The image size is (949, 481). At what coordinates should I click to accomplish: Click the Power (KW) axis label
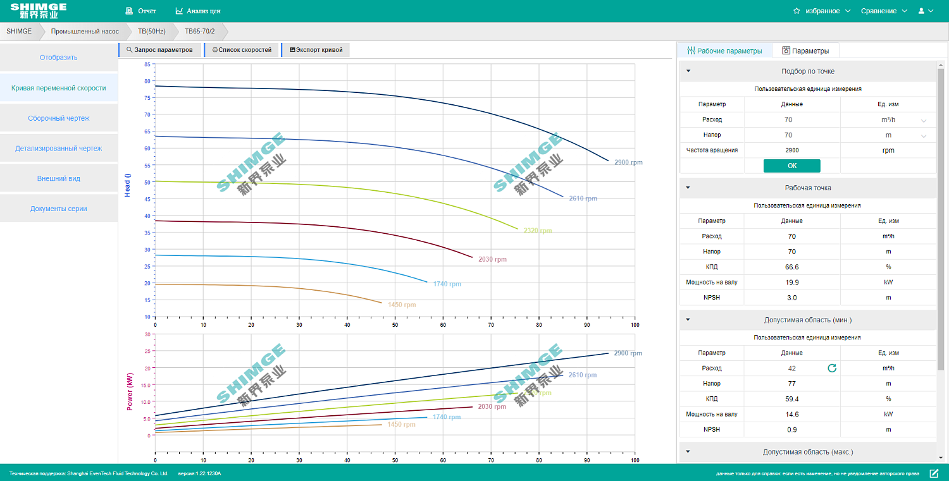130,392
